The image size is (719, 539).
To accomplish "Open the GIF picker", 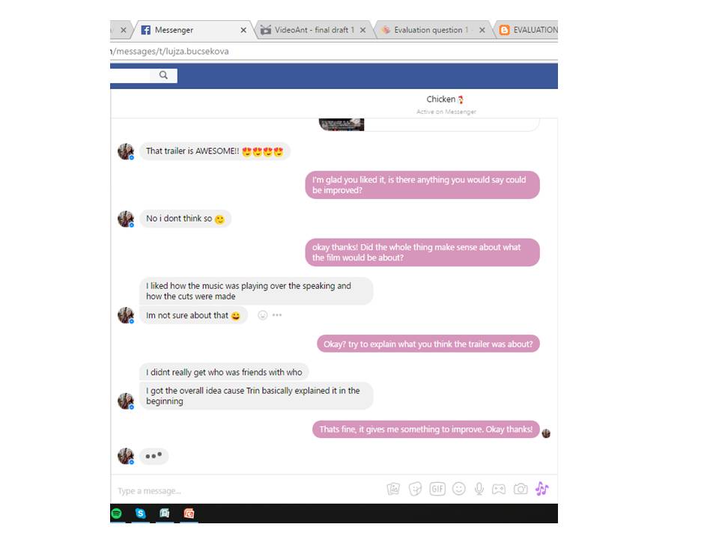I will [x=437, y=489].
